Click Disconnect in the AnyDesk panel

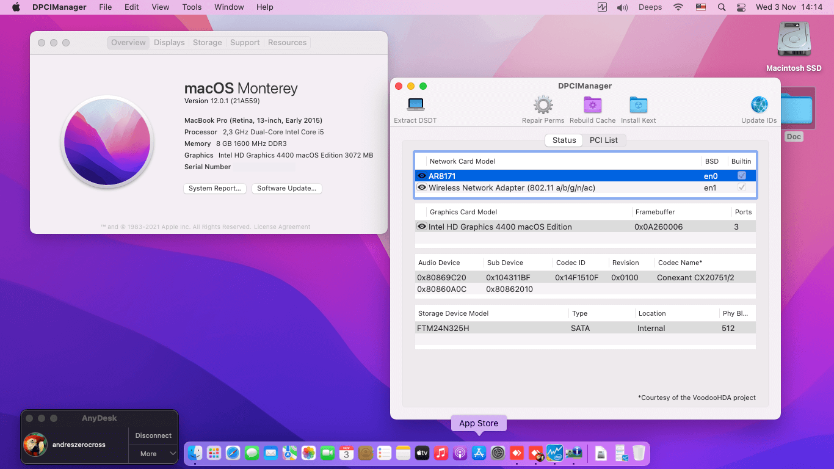(153, 435)
